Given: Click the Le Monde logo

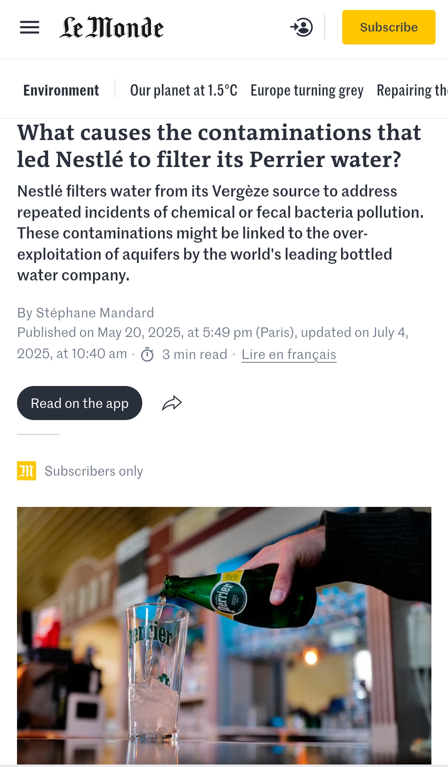Looking at the screenshot, I should [112, 27].
